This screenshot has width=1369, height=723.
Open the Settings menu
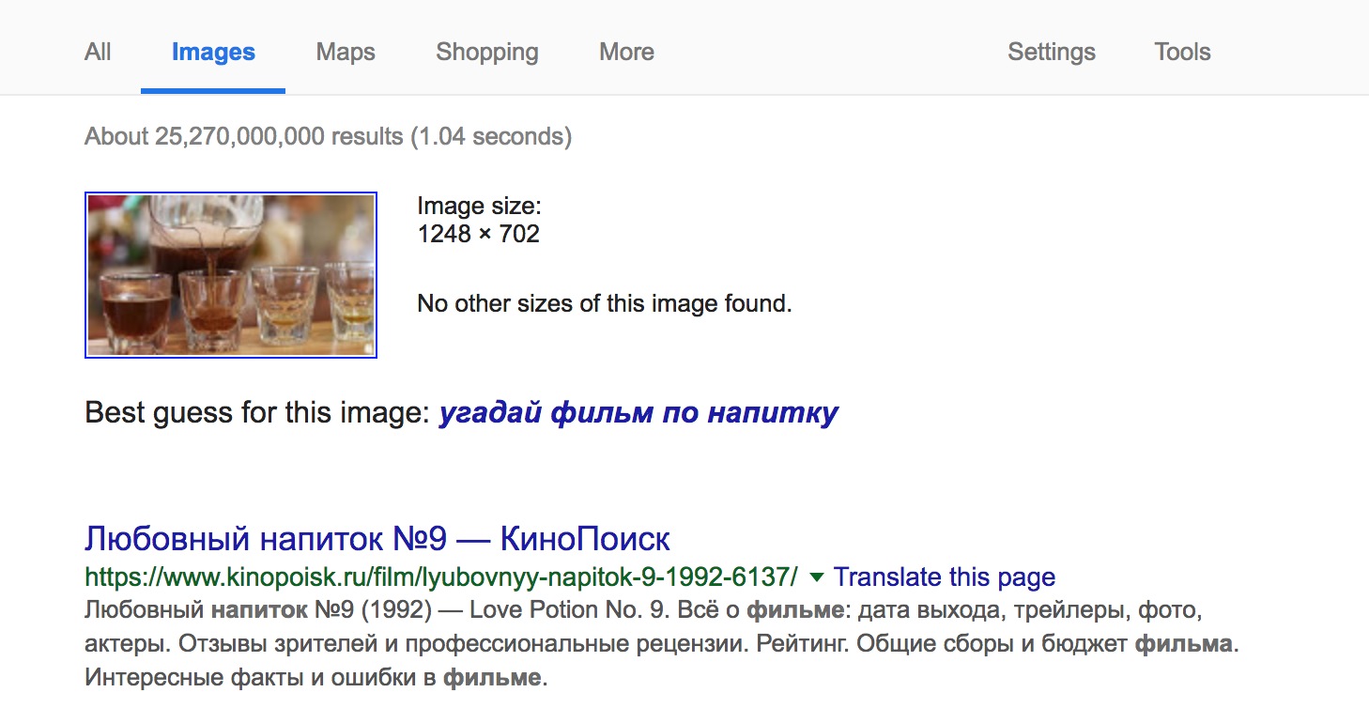1051,52
